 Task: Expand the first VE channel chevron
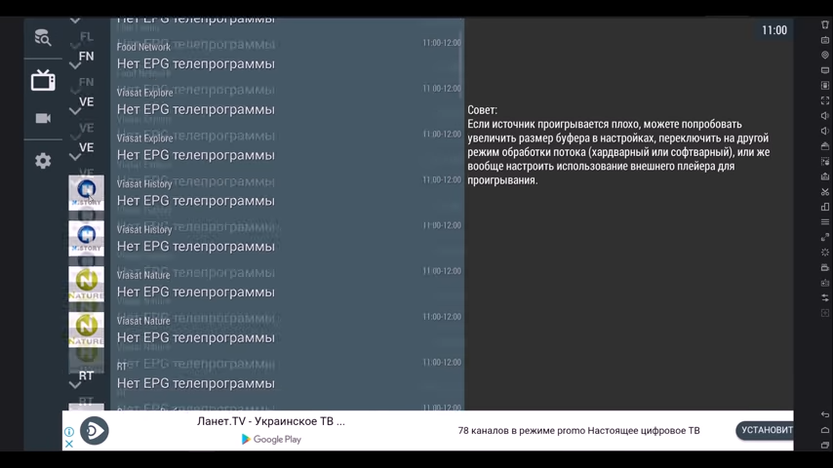(x=75, y=111)
